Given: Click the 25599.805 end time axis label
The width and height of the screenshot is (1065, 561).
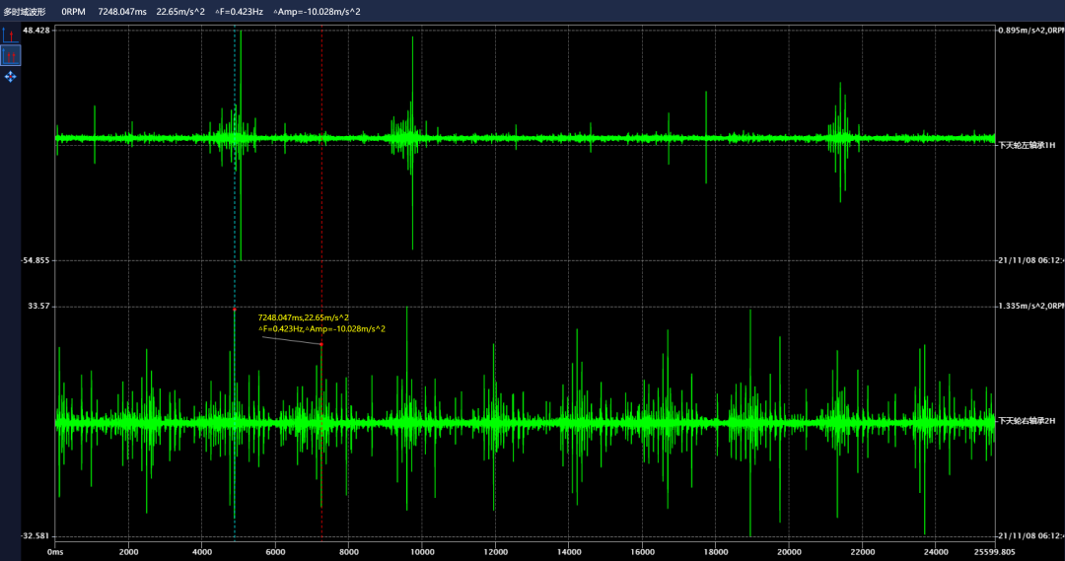Looking at the screenshot, I should (996, 552).
